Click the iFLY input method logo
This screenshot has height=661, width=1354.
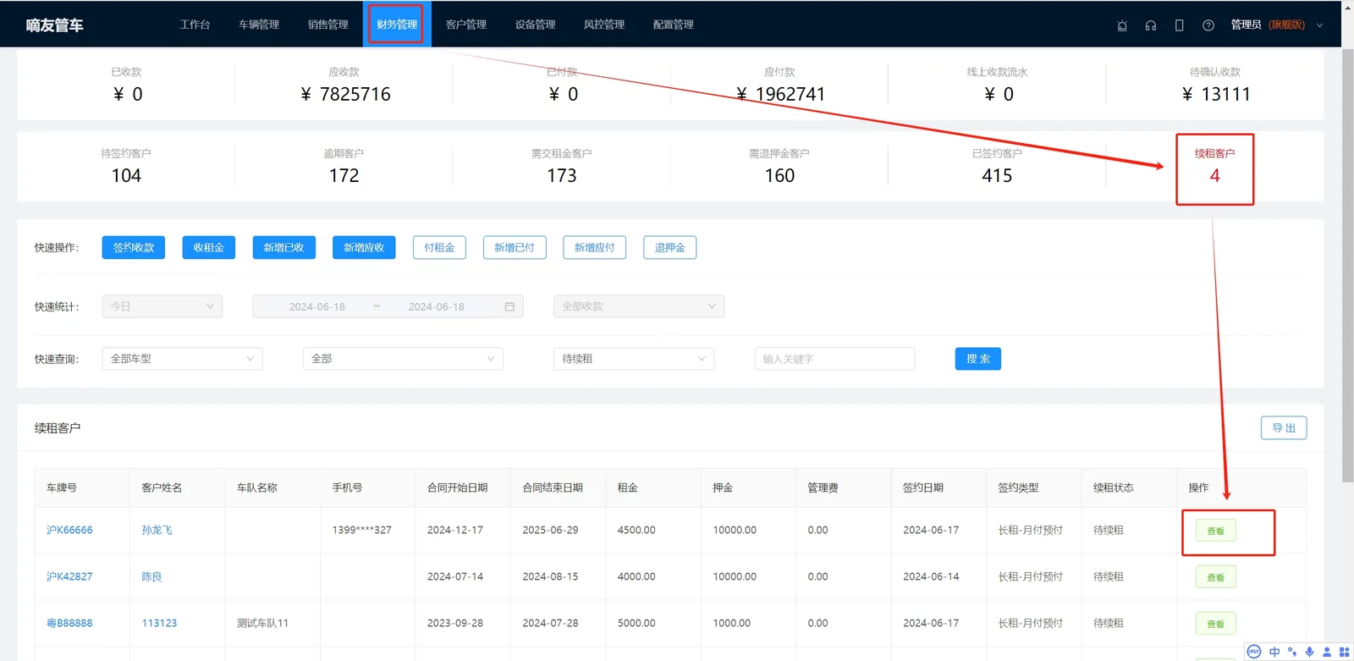coord(1254,652)
